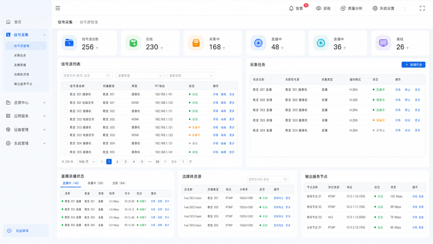Click search magnifier in 流媒体资源 search box
This screenshot has width=433, height=244.
[x=285, y=179]
